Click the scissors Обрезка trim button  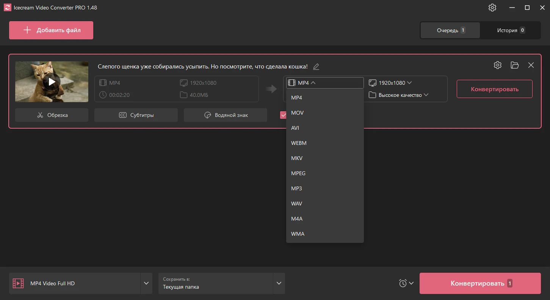[52, 115]
